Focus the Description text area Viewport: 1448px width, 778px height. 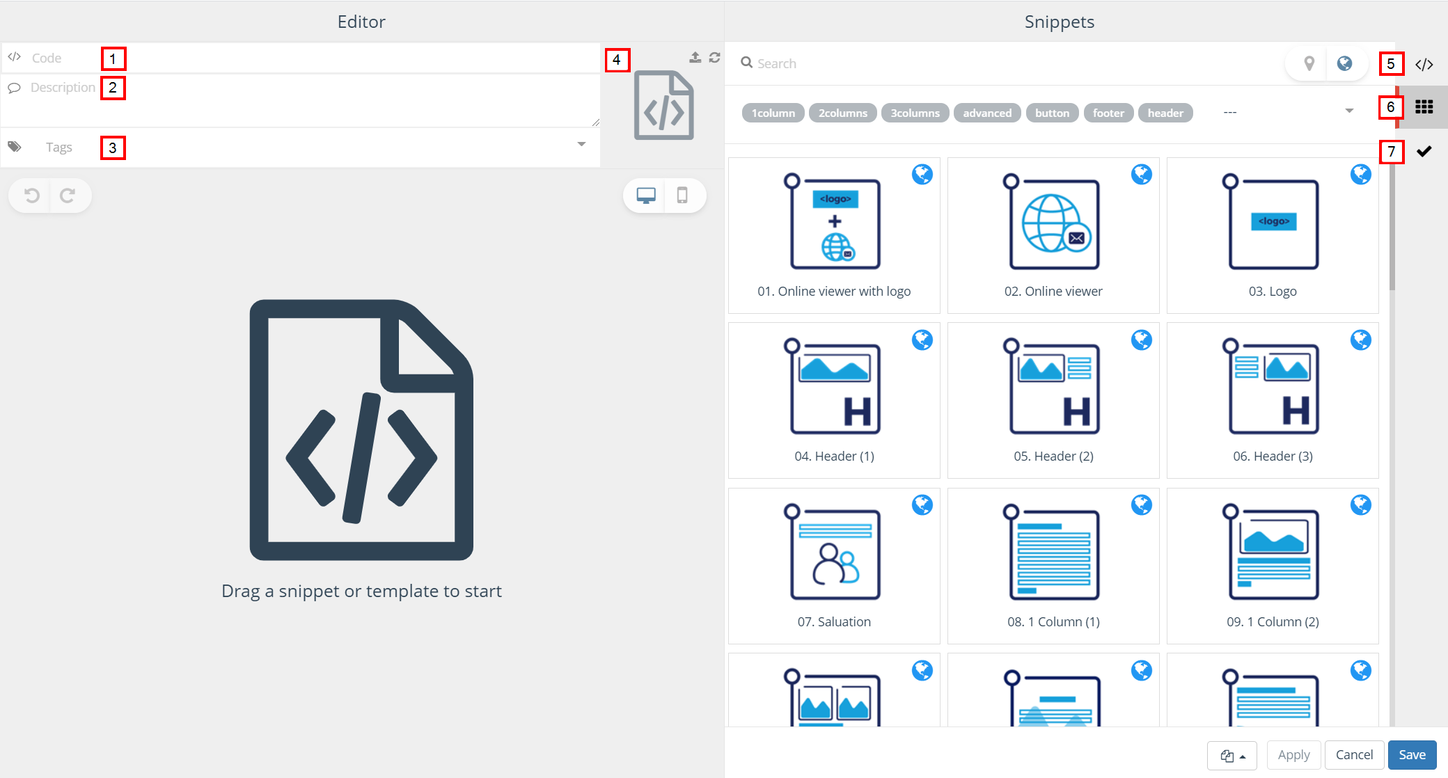[x=301, y=101]
